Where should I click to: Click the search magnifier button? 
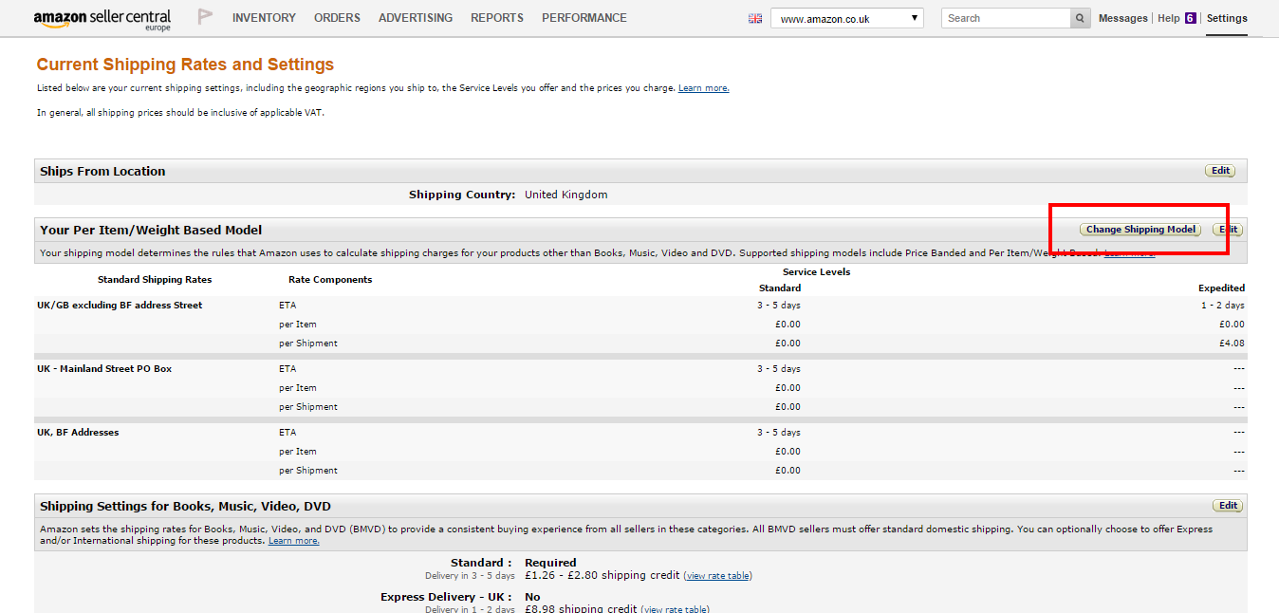[x=1081, y=18]
